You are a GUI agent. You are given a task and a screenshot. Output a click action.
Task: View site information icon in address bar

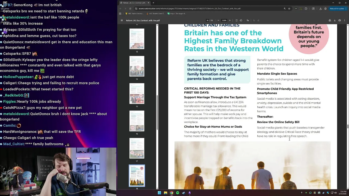pos(136,8)
